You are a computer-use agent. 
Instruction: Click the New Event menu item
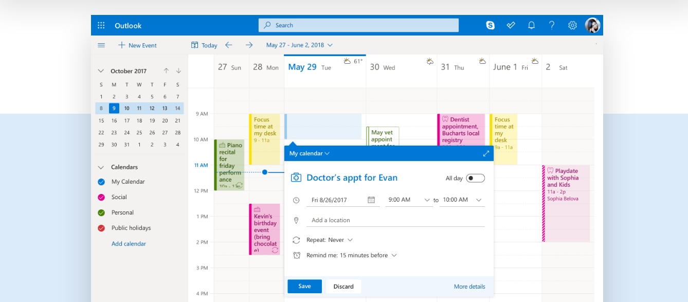tap(137, 45)
